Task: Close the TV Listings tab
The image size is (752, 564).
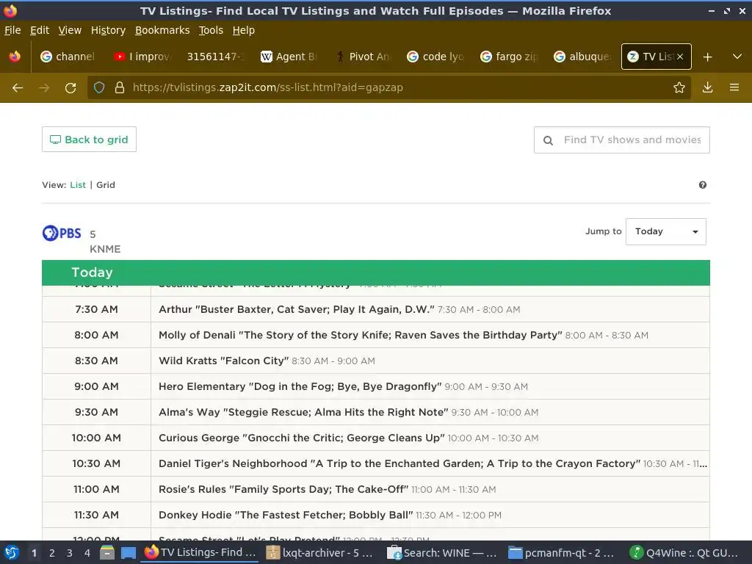Action: [679, 57]
